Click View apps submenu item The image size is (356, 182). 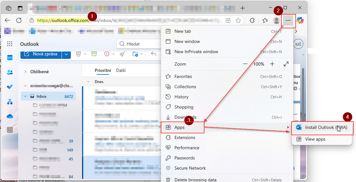322,139
